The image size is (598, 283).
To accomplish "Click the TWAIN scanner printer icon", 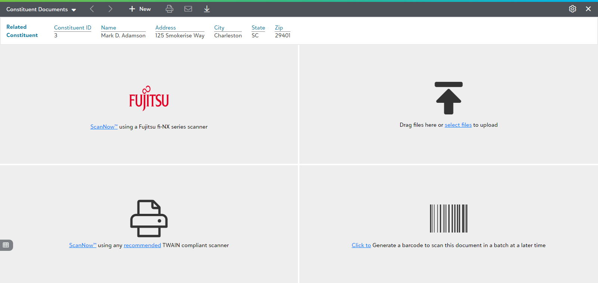I will coord(149,218).
